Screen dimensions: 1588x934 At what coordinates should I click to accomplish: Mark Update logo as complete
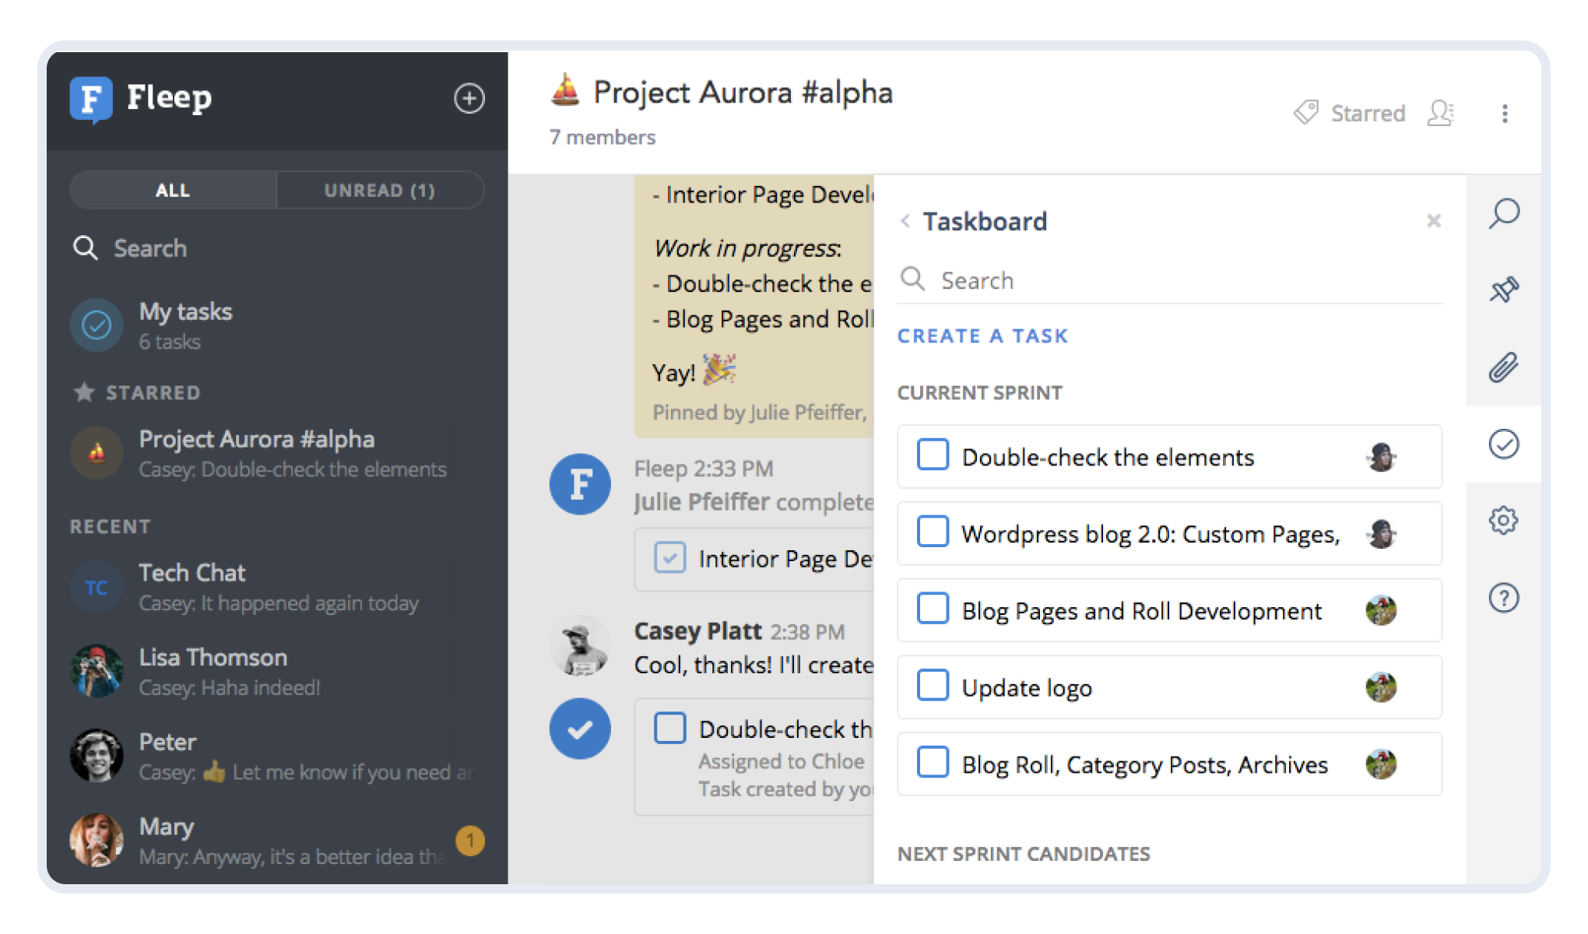coord(933,686)
